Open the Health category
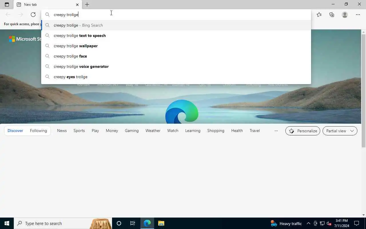Screen dimensions: 366x229 coord(237,131)
